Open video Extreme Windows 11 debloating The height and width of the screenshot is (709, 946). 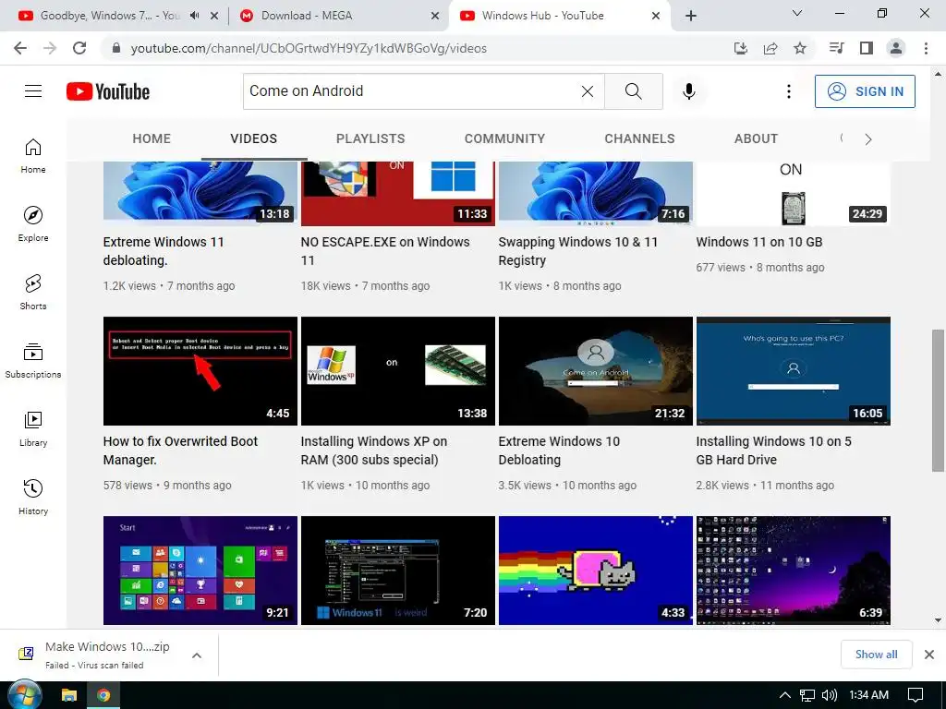[x=164, y=251]
